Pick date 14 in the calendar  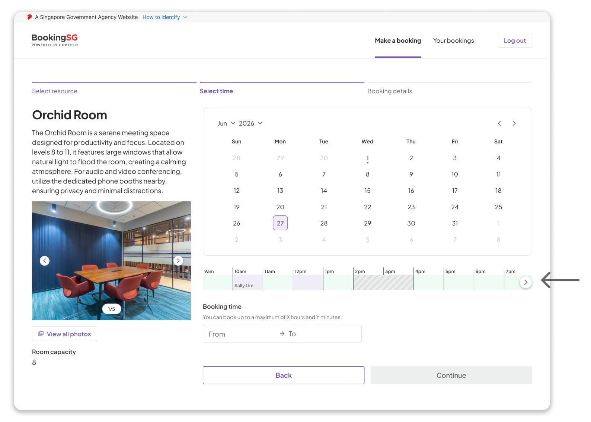click(x=324, y=191)
